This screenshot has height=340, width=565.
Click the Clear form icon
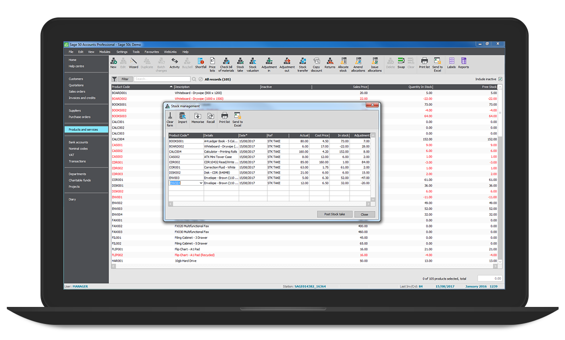click(x=170, y=118)
